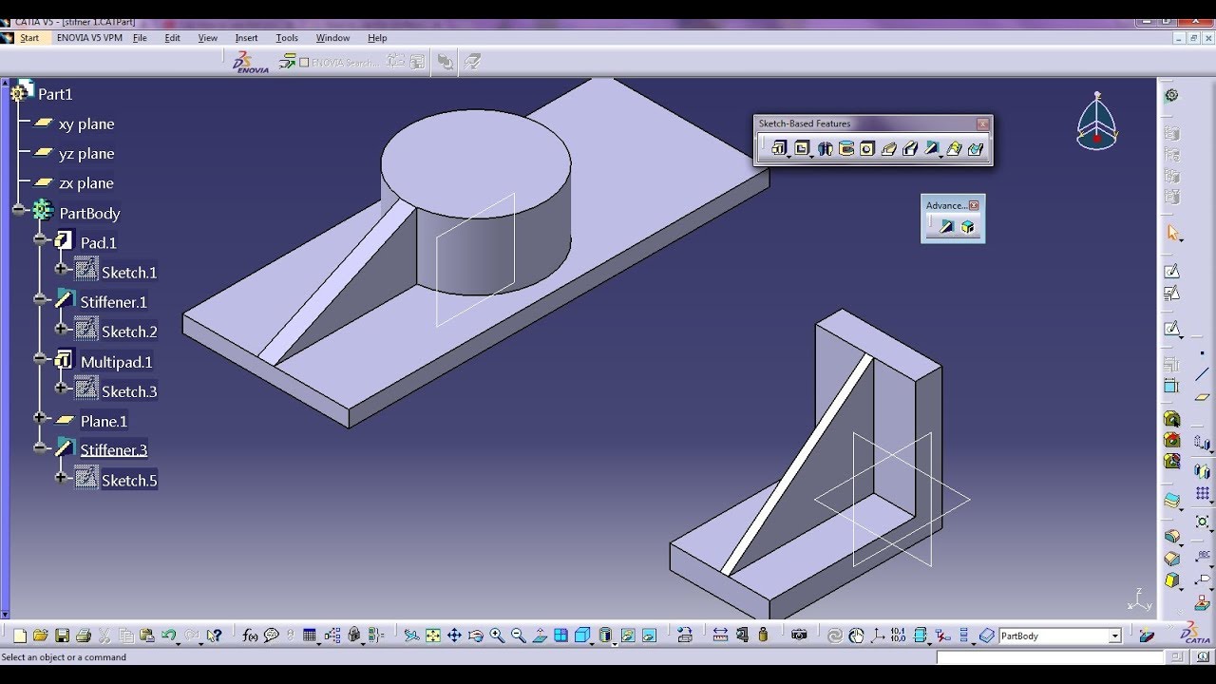
Task: Close the Advanced toolbar panel
Action: click(974, 205)
